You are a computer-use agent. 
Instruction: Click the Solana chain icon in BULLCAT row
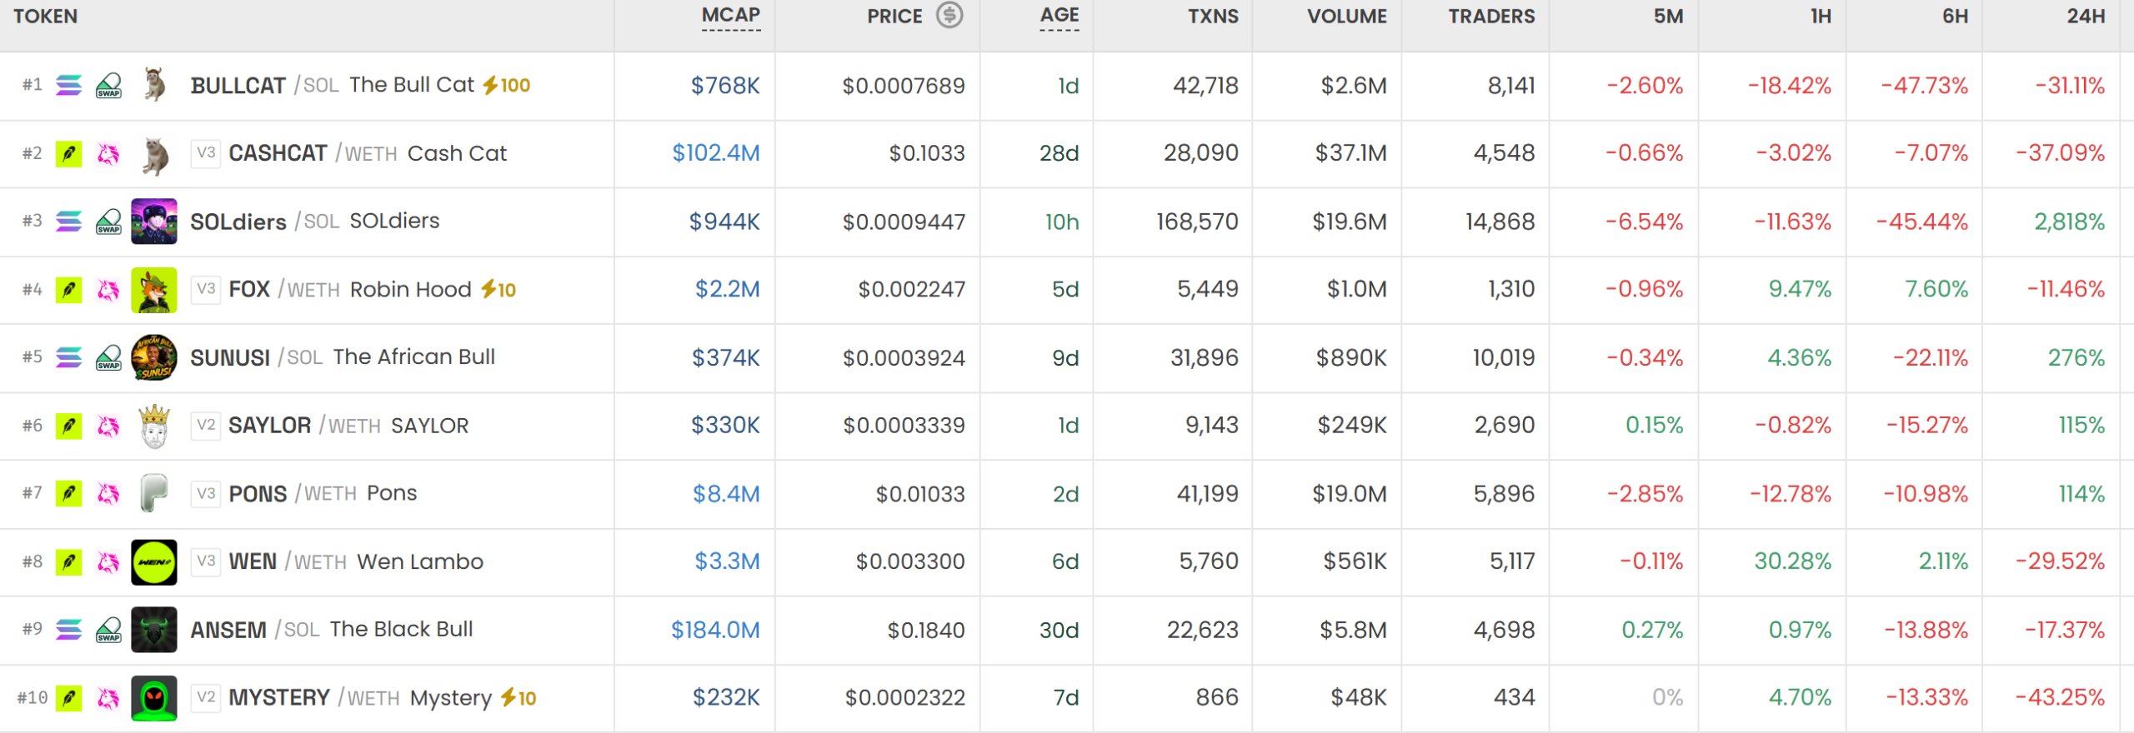[68, 85]
